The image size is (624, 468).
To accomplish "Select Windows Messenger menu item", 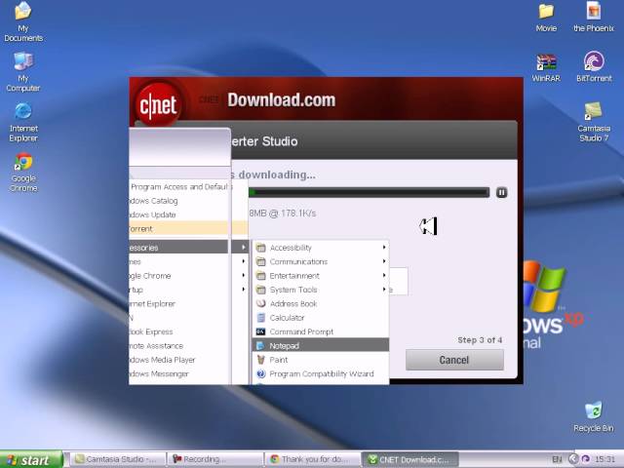I will click(x=188, y=373).
